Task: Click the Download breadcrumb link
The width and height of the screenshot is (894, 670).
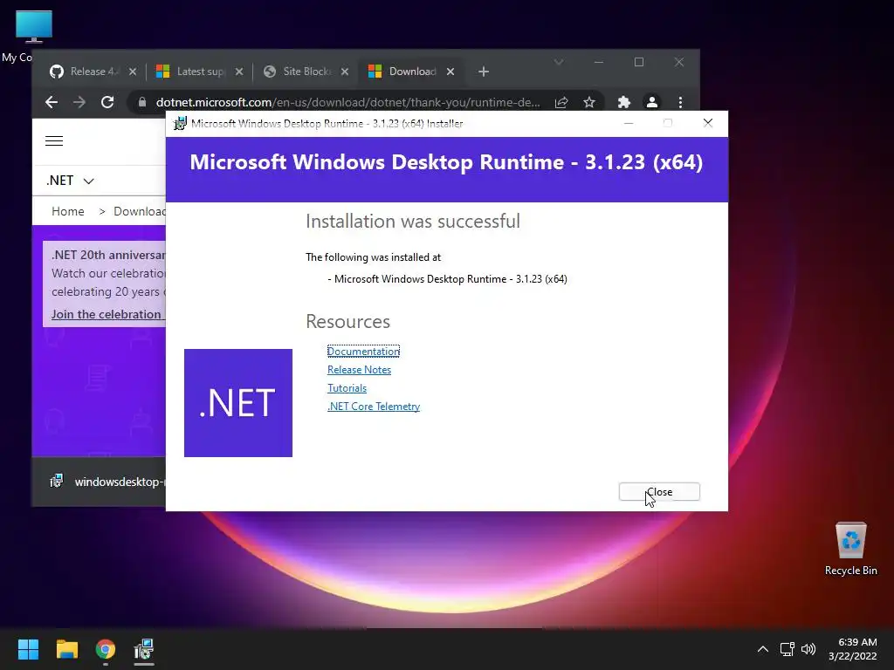Action: tap(140, 211)
